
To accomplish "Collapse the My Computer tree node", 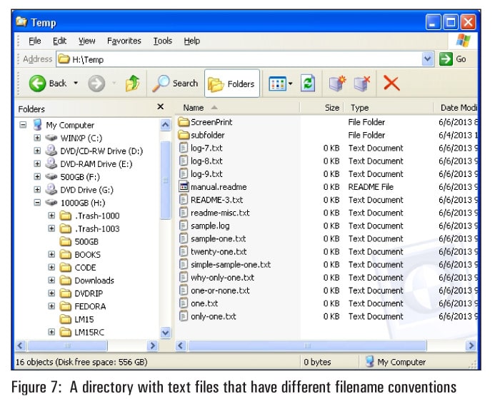I will [x=24, y=125].
